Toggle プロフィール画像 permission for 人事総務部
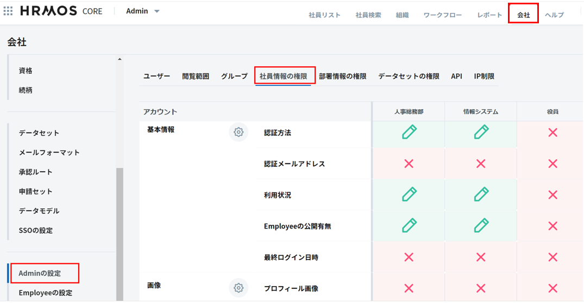 click(x=409, y=288)
